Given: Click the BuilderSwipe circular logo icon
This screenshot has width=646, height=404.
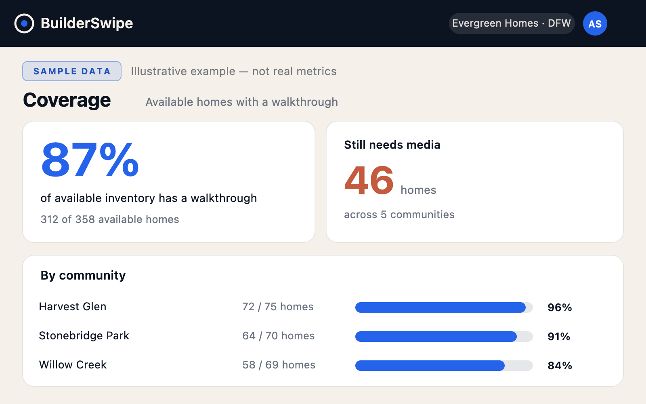Looking at the screenshot, I should (x=24, y=23).
